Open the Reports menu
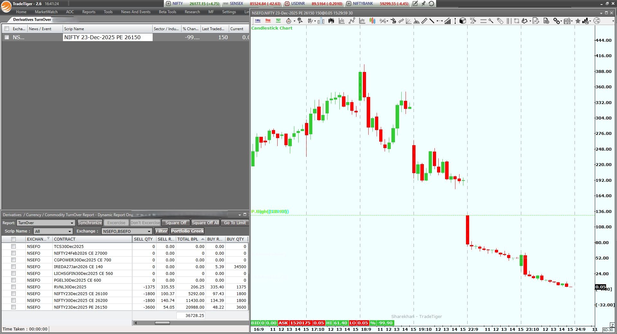 point(89,12)
